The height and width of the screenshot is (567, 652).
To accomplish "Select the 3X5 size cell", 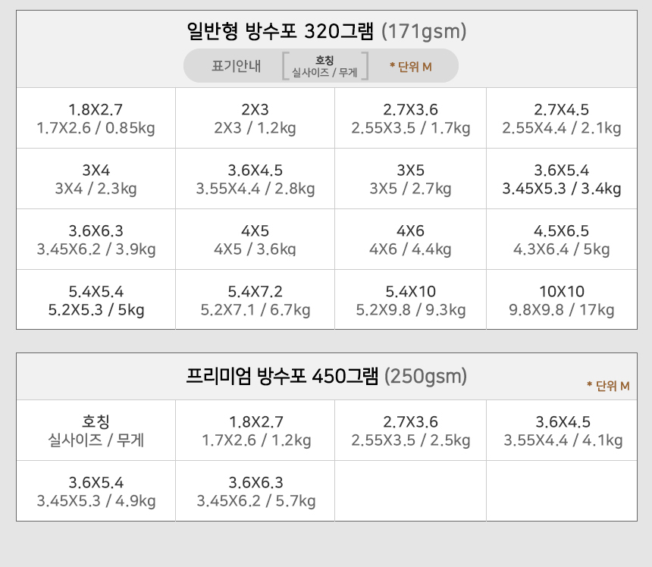I will click(410, 179).
